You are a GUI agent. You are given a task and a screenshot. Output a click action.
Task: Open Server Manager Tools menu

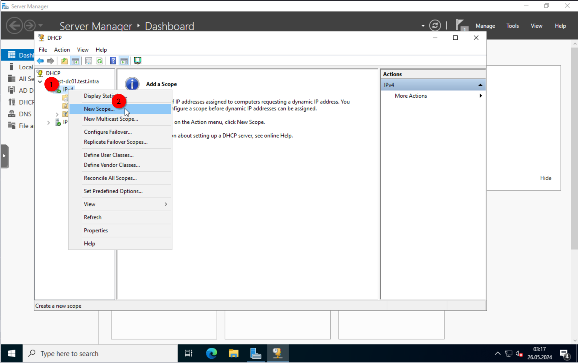512,26
